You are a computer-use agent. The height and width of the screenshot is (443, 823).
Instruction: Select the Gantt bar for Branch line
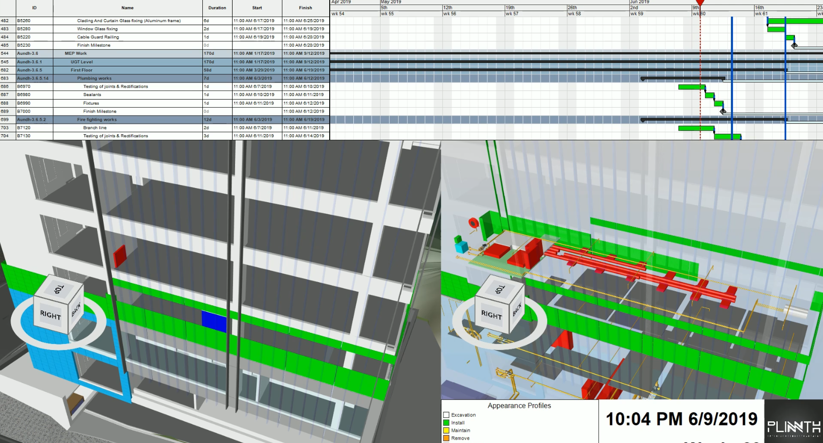click(696, 128)
